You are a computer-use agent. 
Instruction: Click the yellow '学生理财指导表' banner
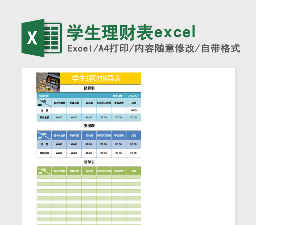click(x=100, y=78)
